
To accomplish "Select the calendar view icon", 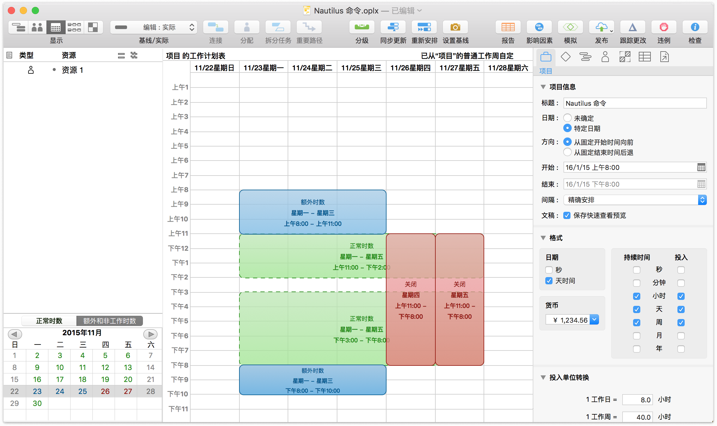I will pos(56,28).
